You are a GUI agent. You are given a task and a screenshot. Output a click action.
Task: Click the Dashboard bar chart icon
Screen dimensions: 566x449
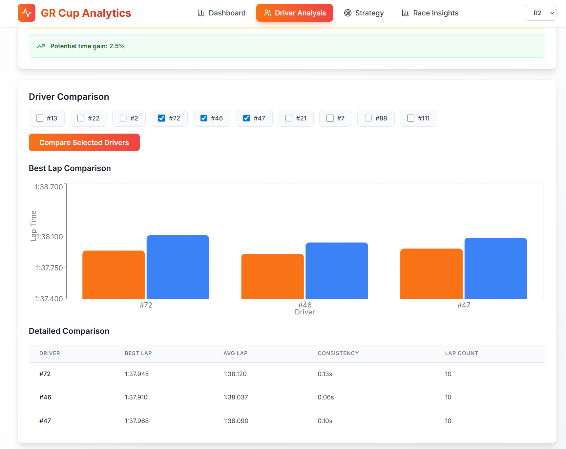201,13
